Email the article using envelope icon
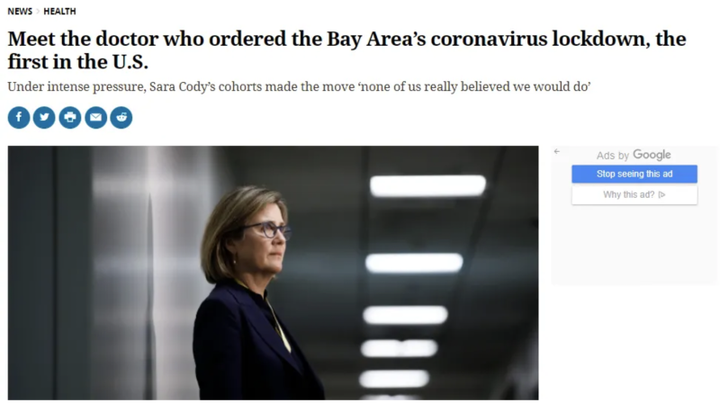 (x=95, y=117)
